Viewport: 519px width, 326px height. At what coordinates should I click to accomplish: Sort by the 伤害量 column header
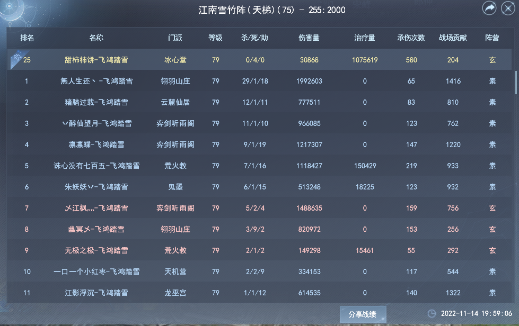309,38
